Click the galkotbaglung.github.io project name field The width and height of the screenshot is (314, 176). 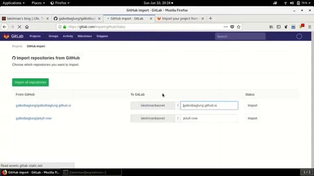point(209,106)
